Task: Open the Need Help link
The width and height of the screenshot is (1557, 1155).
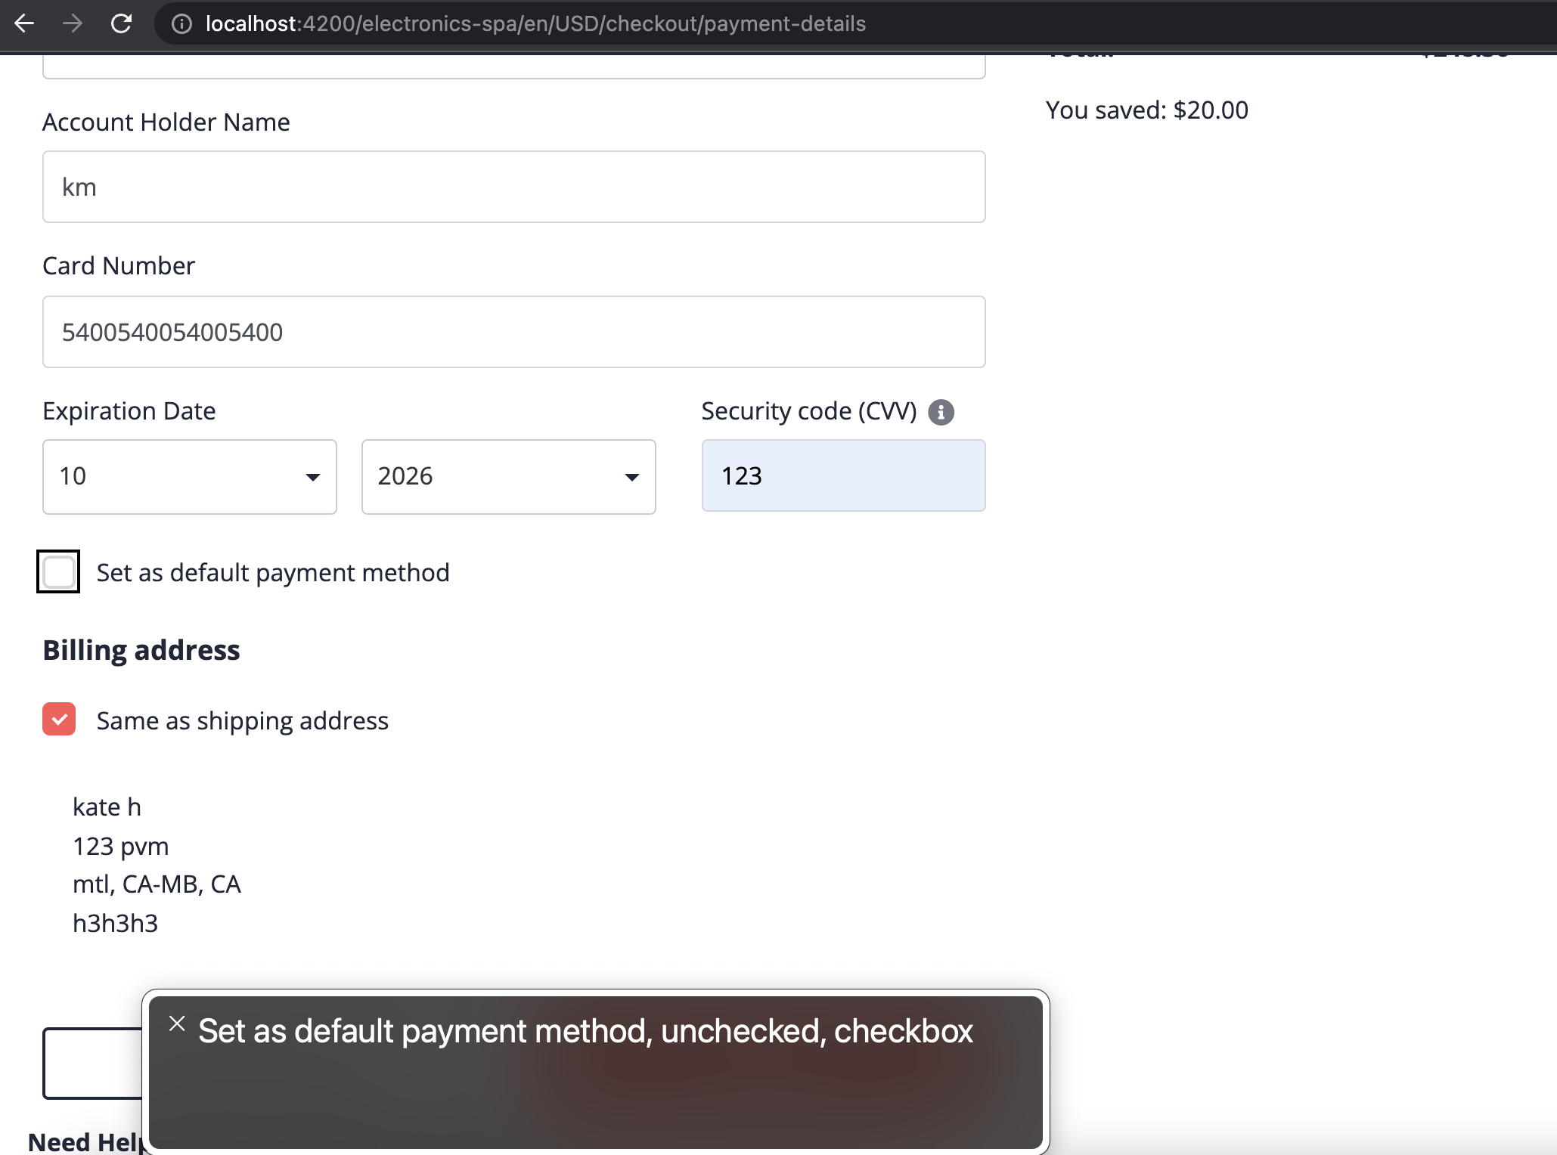Action: pyautogui.click(x=85, y=1142)
